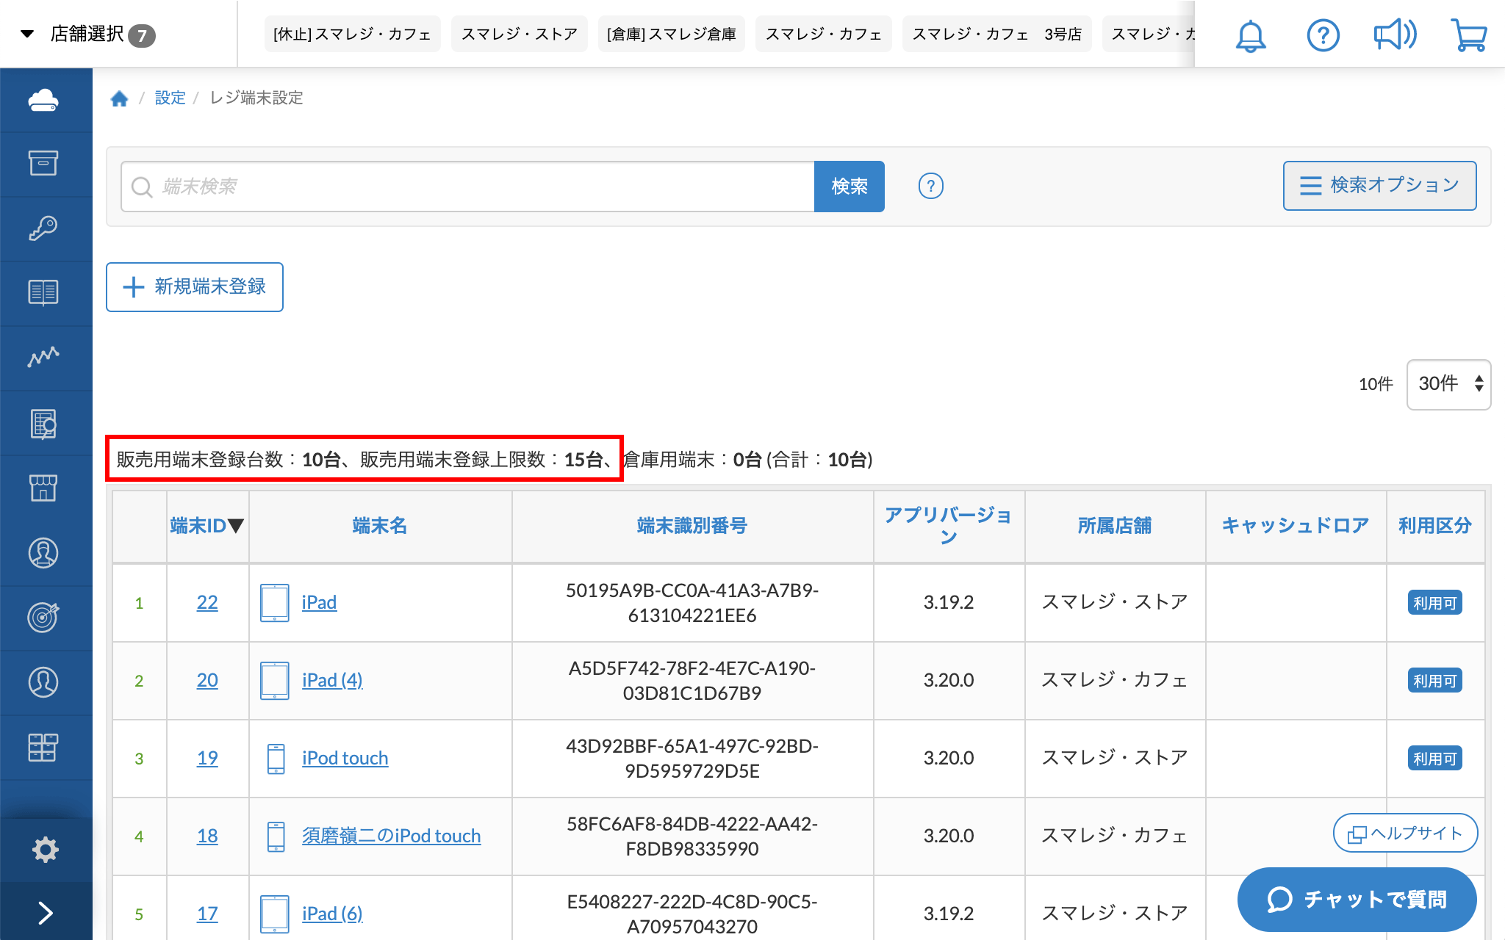This screenshot has width=1505, height=940.
Task: Click the 新規端末登録 button
Action: [x=195, y=287]
